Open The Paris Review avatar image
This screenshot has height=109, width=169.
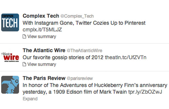point(10,85)
